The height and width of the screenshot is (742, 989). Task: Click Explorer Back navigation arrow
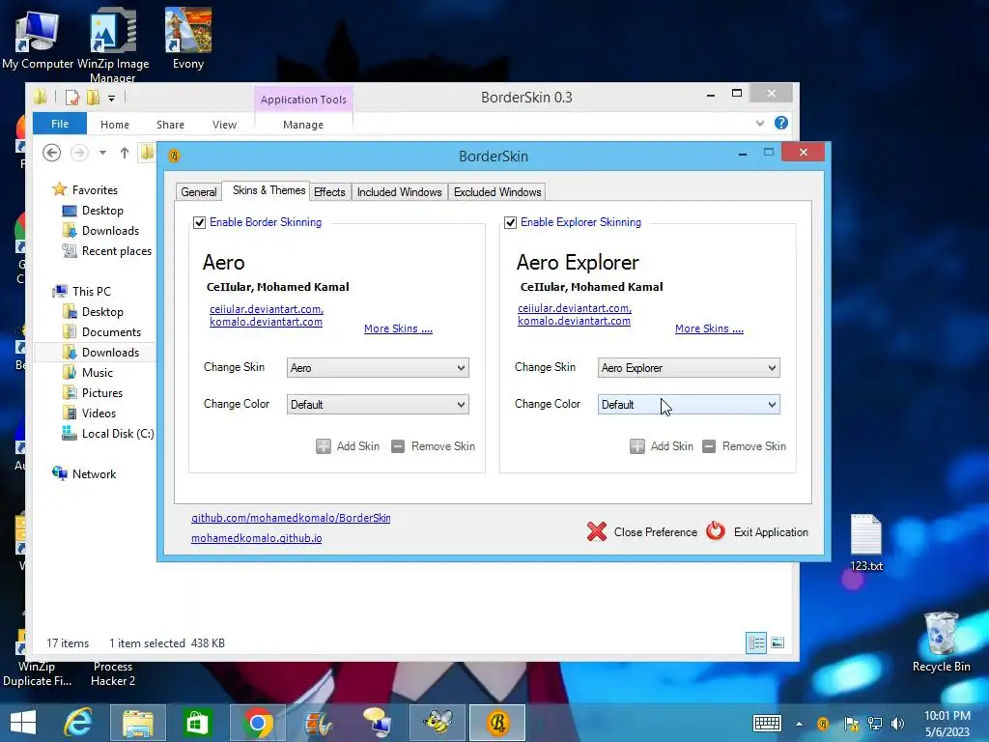[x=52, y=152]
